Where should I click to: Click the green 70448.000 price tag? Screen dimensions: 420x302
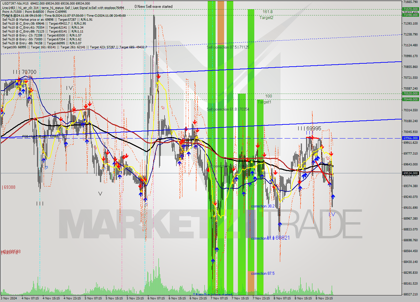(410, 99)
